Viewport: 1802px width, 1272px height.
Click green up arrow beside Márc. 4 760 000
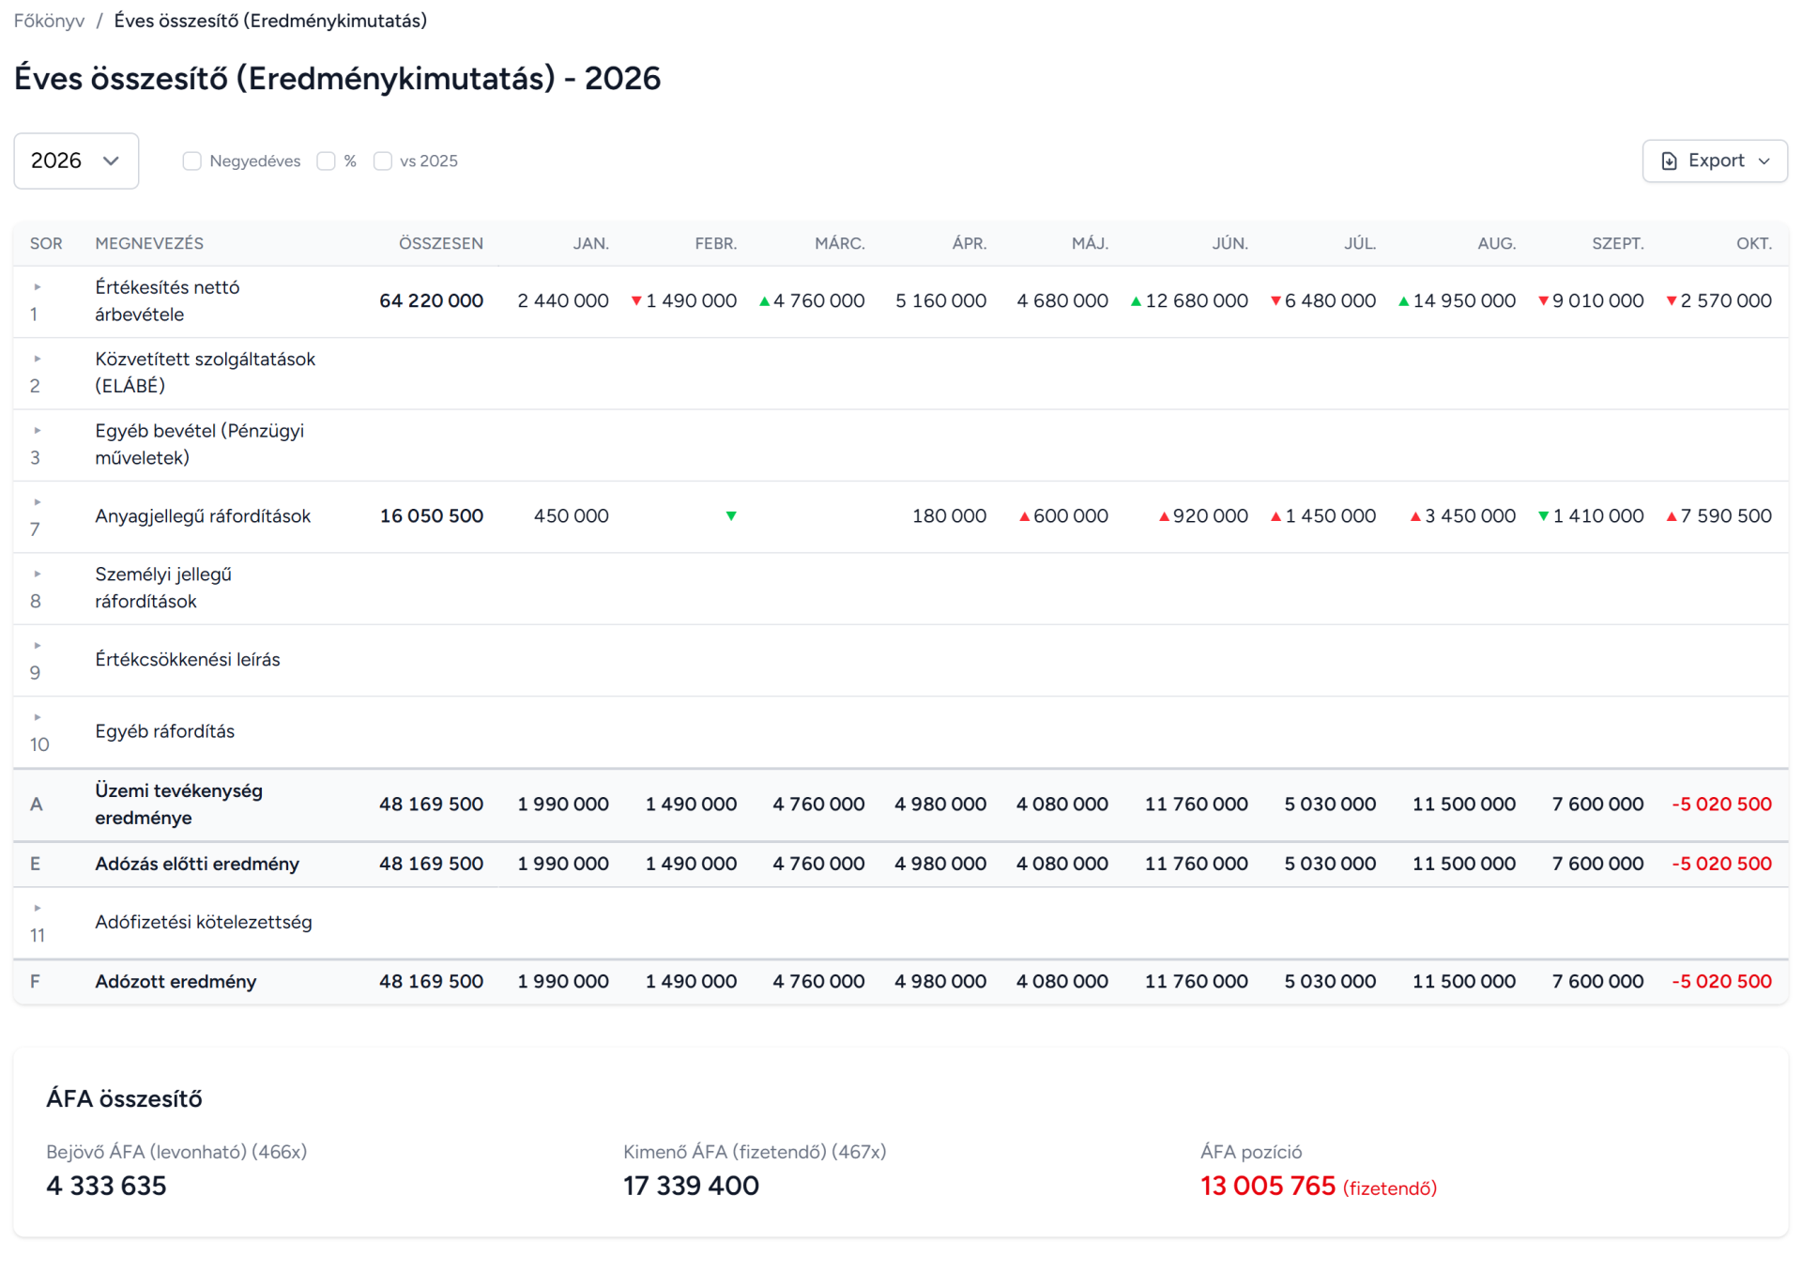(x=764, y=301)
